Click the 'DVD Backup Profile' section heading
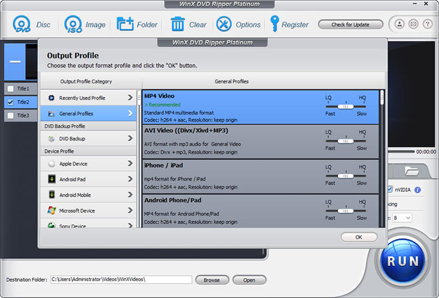 (65, 126)
